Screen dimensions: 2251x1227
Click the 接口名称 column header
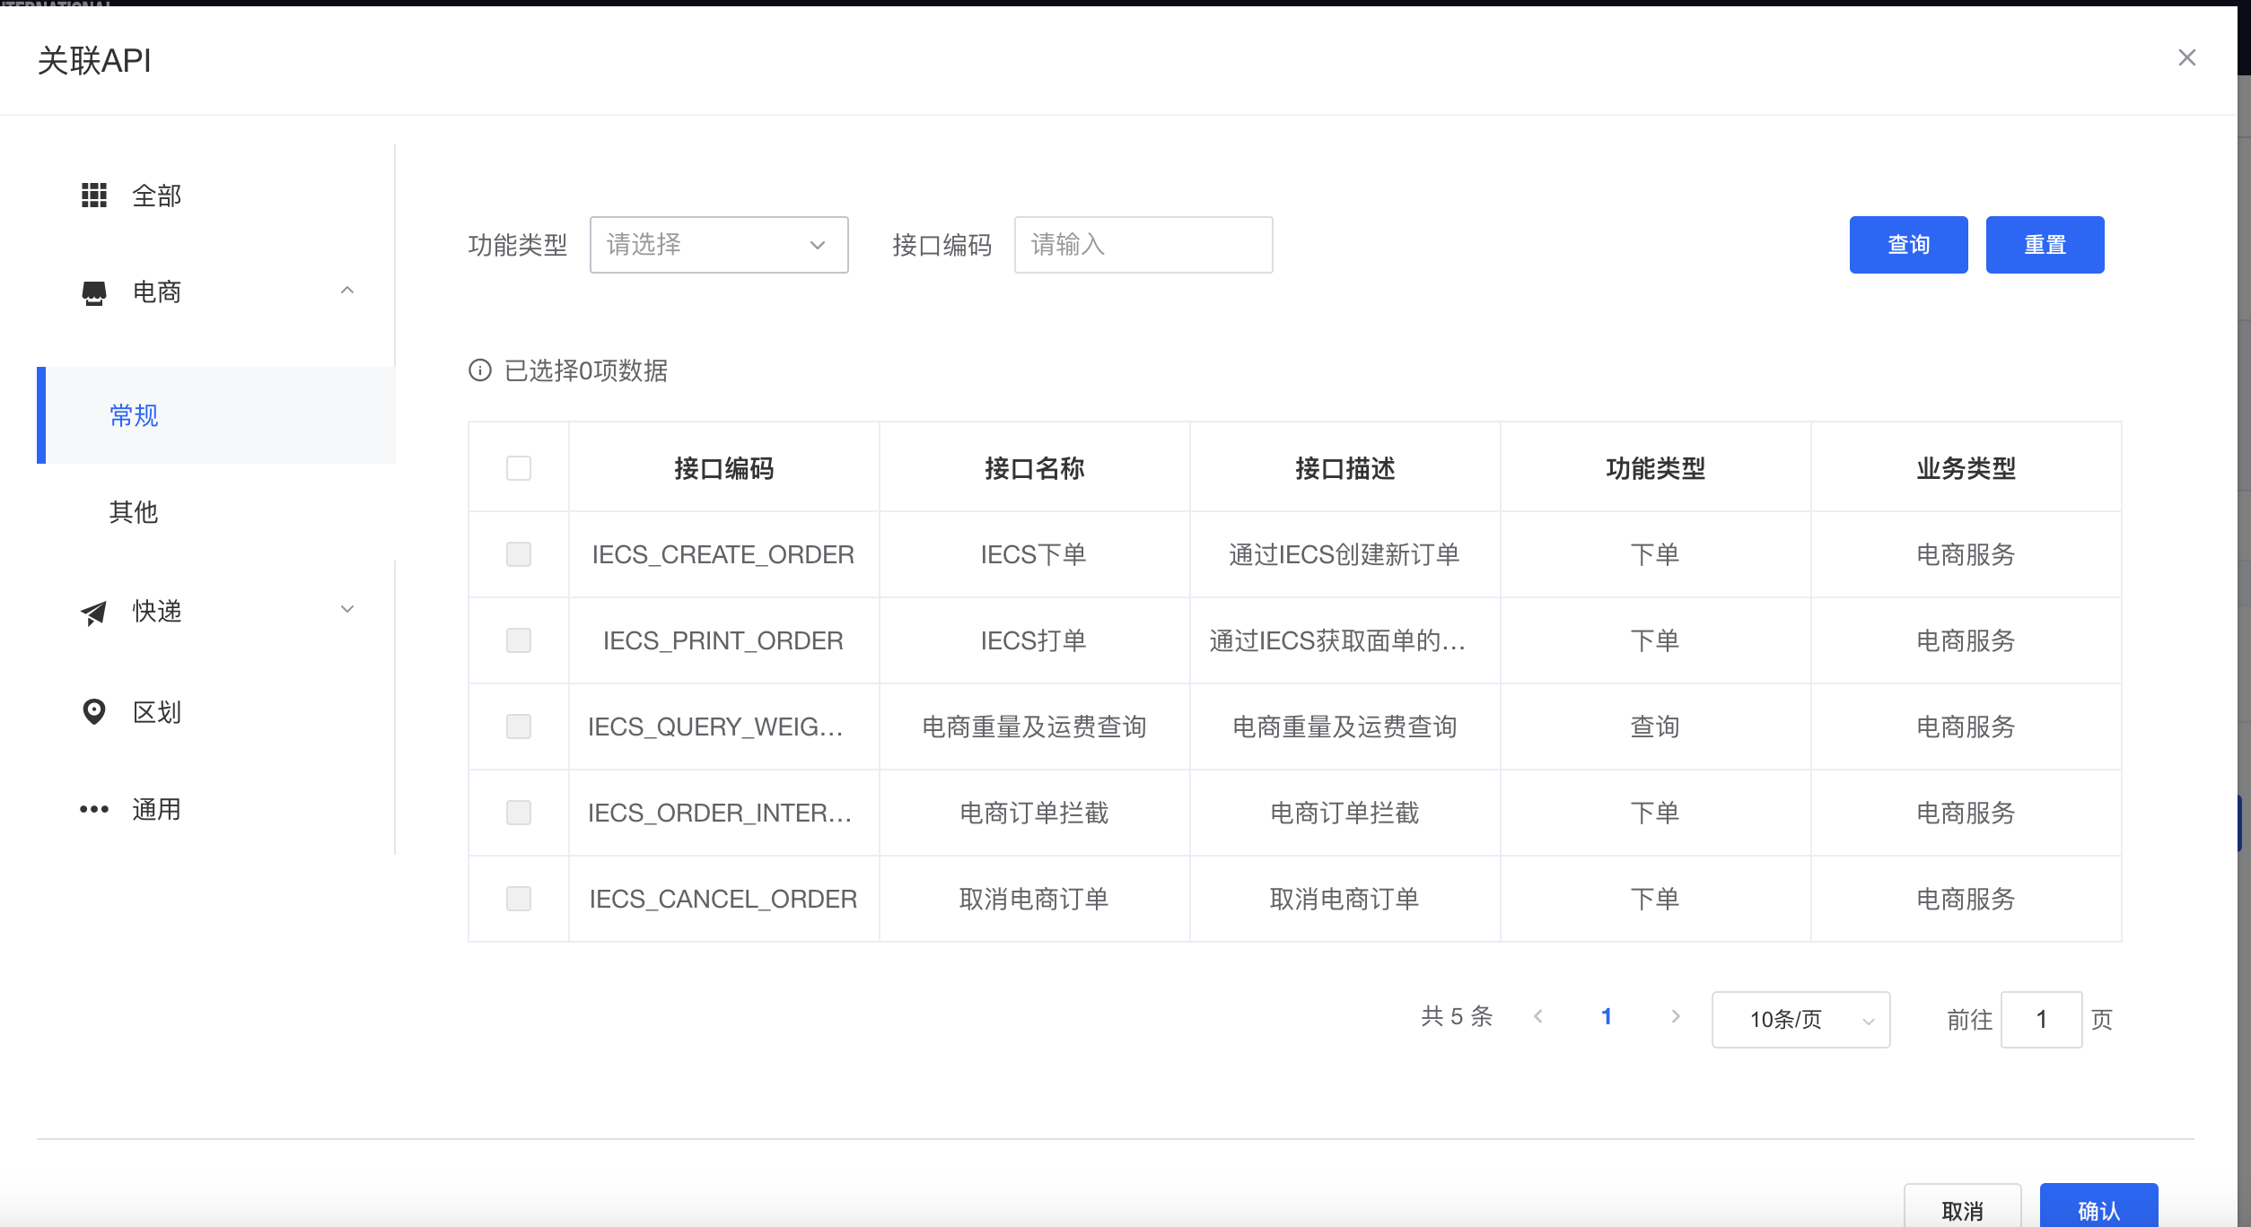[1034, 468]
